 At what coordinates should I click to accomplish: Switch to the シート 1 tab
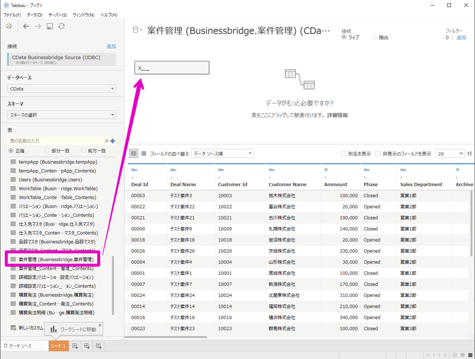pyautogui.click(x=57, y=346)
